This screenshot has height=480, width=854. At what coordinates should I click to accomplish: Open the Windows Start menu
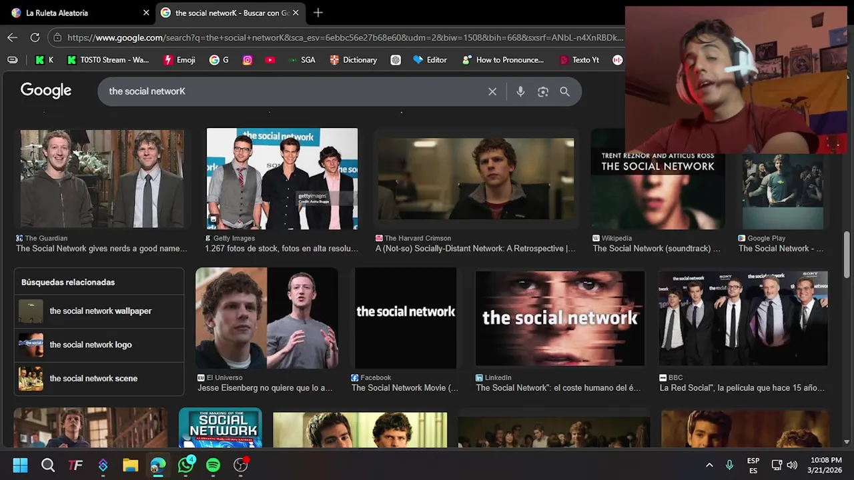point(20,465)
